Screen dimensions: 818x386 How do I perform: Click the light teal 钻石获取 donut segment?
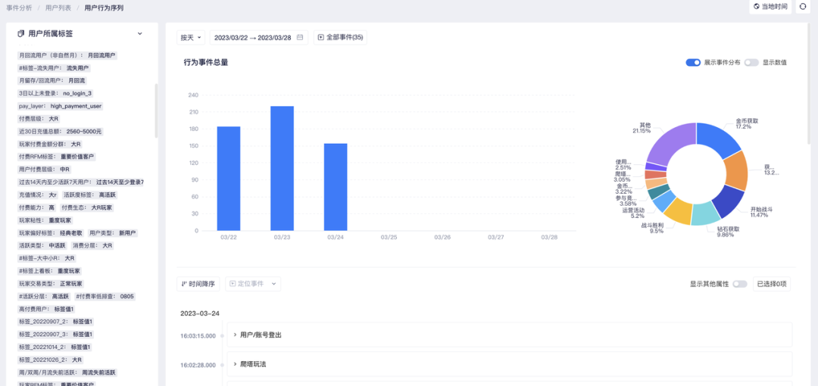(706, 214)
